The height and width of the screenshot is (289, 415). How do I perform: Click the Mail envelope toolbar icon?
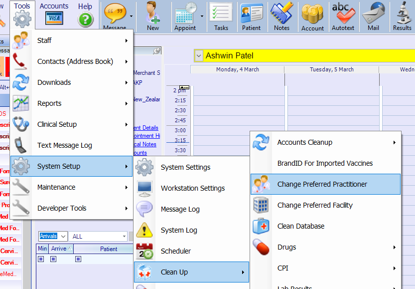coord(374,13)
